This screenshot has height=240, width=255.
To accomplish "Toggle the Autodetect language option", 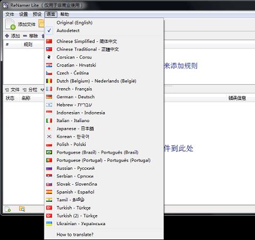I will [x=104, y=30].
